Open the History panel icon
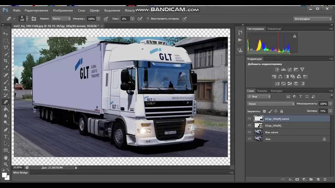Screen dimensions: 335x188 pos(240,32)
